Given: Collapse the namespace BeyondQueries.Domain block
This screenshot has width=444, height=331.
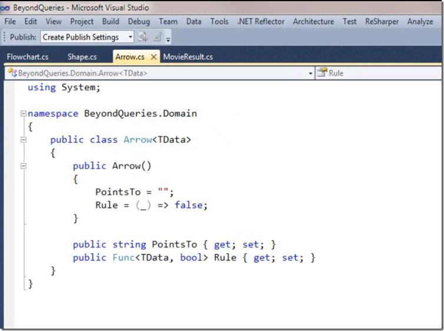Looking at the screenshot, I should coord(24,113).
